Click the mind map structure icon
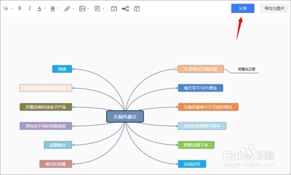This screenshot has width=291, height=175. coord(125,9)
